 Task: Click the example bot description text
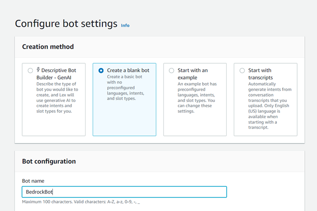(197, 98)
